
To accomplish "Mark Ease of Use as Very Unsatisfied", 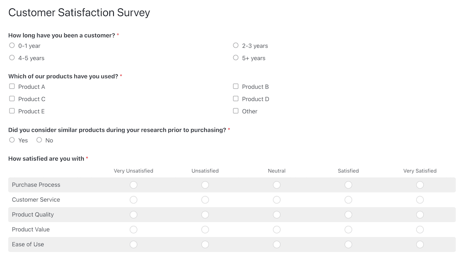I will pyautogui.click(x=133, y=244).
